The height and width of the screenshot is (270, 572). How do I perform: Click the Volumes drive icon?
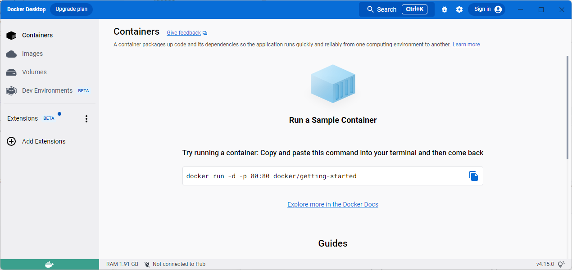(11, 72)
